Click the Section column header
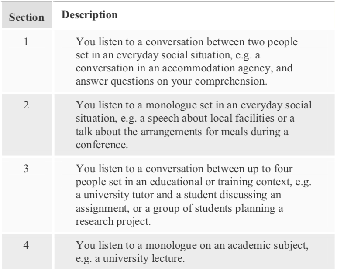Screen dimensions: 337x271 pyautogui.click(x=27, y=15)
